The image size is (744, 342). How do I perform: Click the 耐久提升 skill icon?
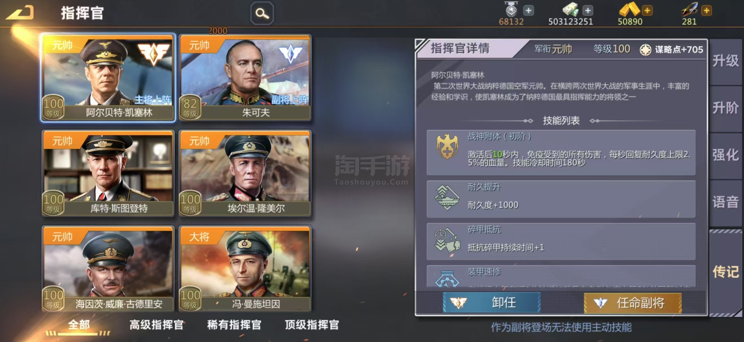pos(447,198)
